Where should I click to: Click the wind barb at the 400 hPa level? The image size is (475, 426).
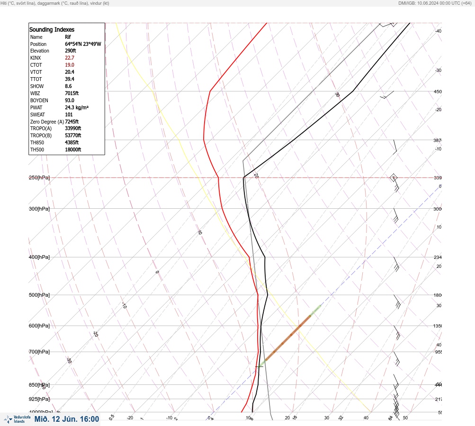[396, 264]
